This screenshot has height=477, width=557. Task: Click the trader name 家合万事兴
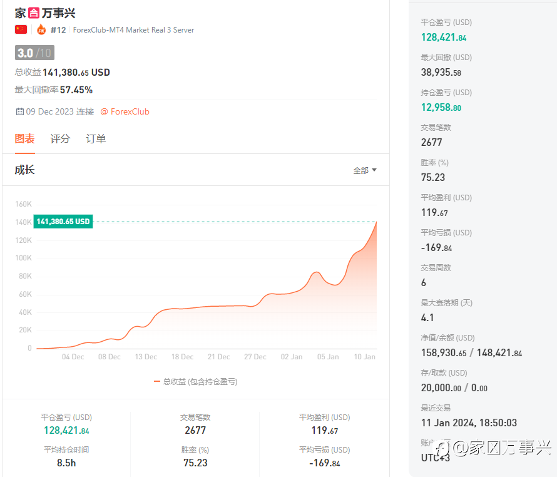[45, 13]
